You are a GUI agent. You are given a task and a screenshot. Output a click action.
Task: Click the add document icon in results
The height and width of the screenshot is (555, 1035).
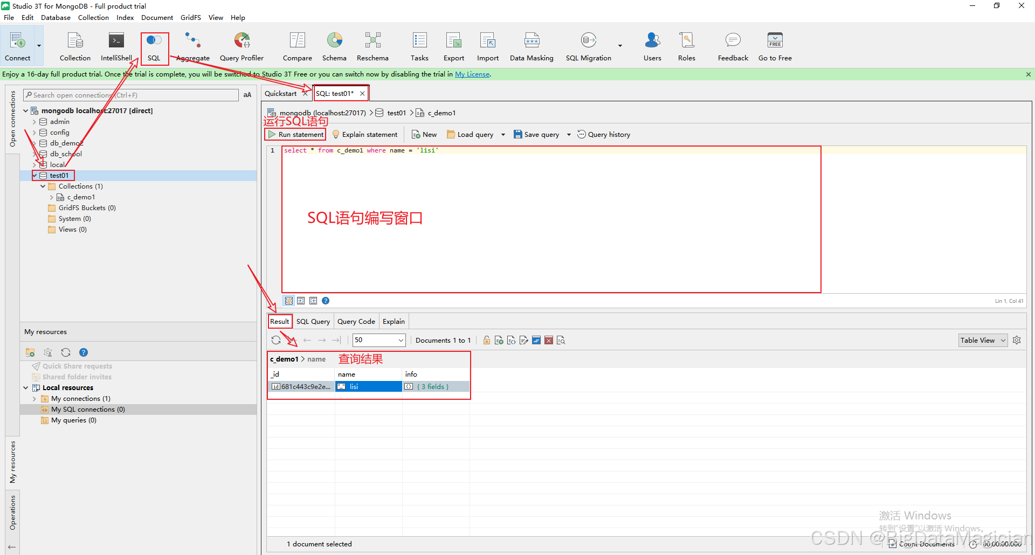pyautogui.click(x=499, y=340)
